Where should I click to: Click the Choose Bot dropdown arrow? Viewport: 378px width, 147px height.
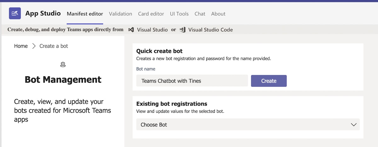coord(354,125)
